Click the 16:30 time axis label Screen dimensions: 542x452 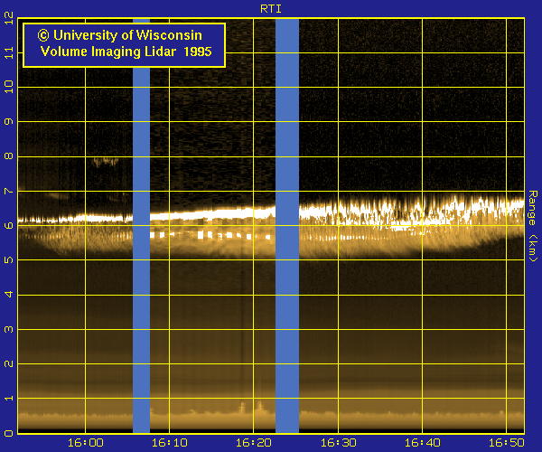[x=339, y=442]
